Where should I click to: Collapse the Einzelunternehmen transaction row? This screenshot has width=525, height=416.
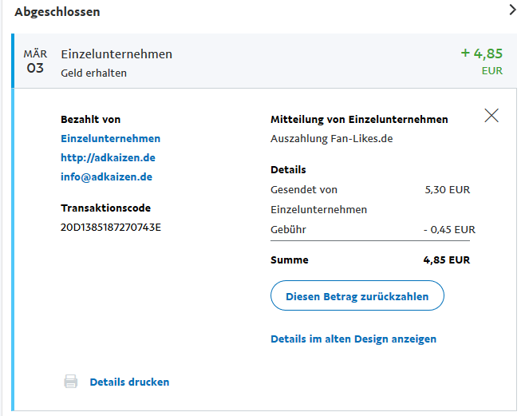click(116, 54)
